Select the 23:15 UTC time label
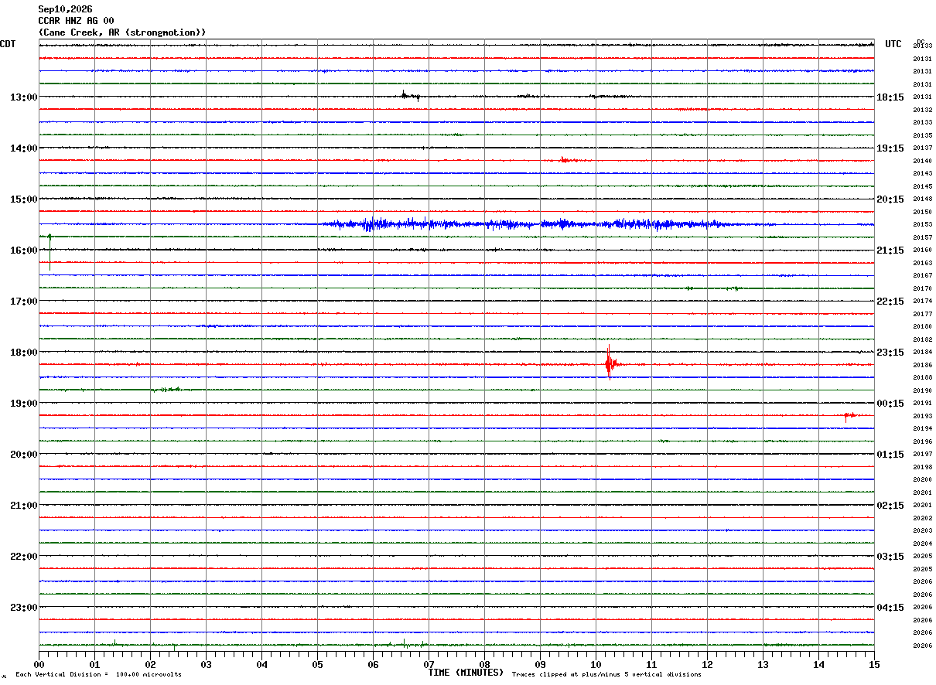Image resolution: width=936 pixels, height=685 pixels. point(890,353)
